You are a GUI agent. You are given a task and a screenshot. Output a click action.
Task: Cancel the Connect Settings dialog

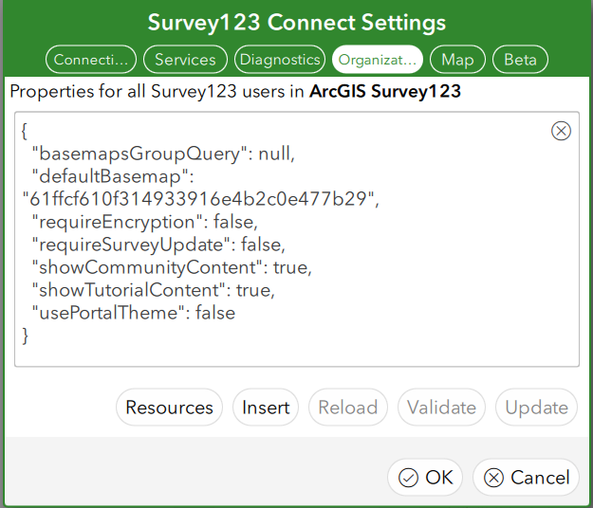pyautogui.click(x=526, y=478)
